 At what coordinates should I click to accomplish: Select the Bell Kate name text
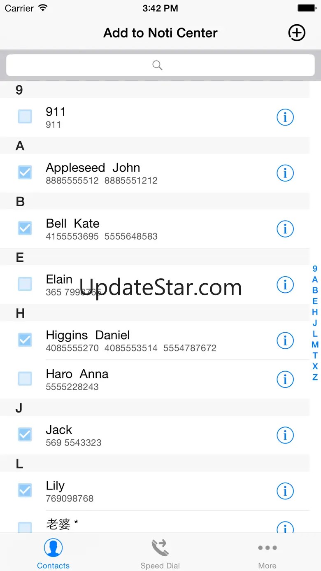[x=73, y=223]
